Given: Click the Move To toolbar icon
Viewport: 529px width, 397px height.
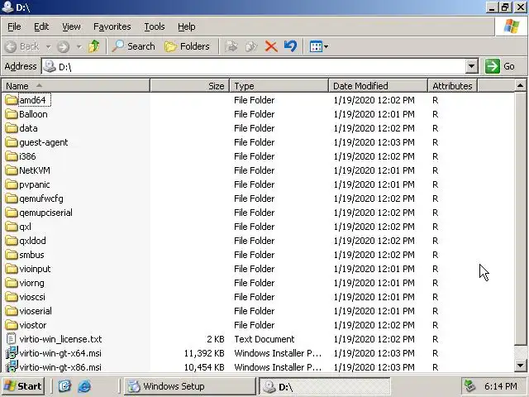Looking at the screenshot, I should (x=231, y=46).
